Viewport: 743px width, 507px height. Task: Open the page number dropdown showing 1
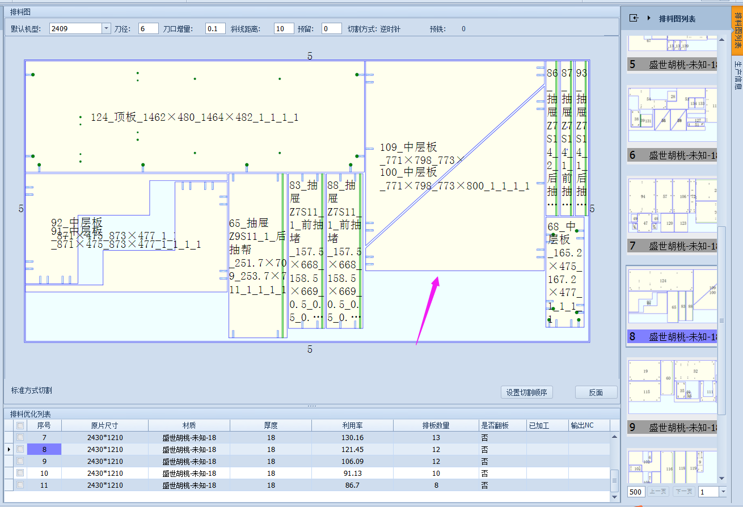(x=722, y=492)
